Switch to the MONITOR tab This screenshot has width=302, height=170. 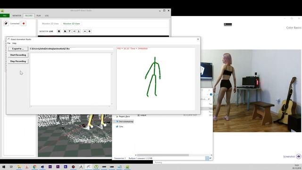(17, 16)
